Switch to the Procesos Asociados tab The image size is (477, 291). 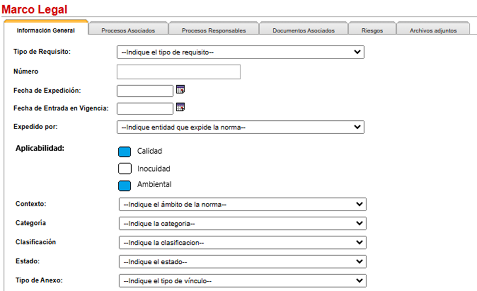point(129,29)
